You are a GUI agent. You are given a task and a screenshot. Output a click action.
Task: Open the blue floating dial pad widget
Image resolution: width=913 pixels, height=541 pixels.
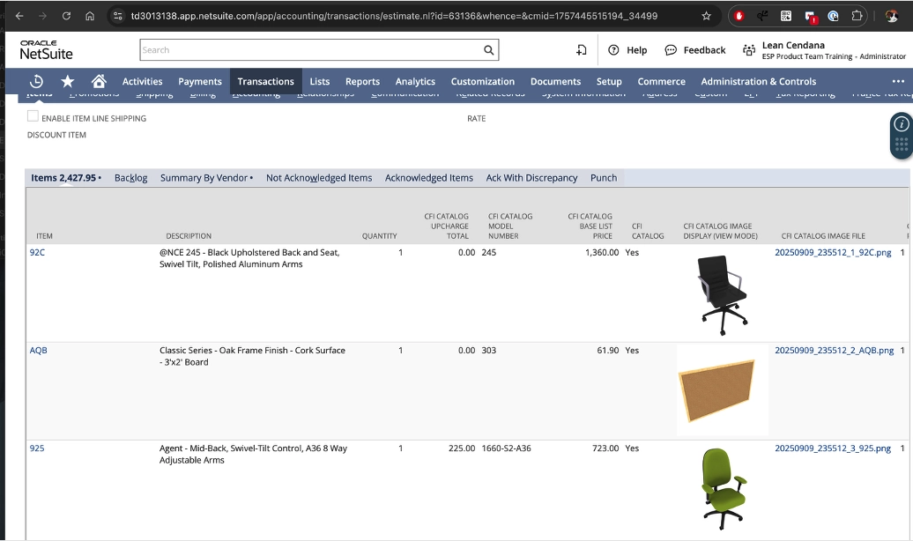point(901,144)
